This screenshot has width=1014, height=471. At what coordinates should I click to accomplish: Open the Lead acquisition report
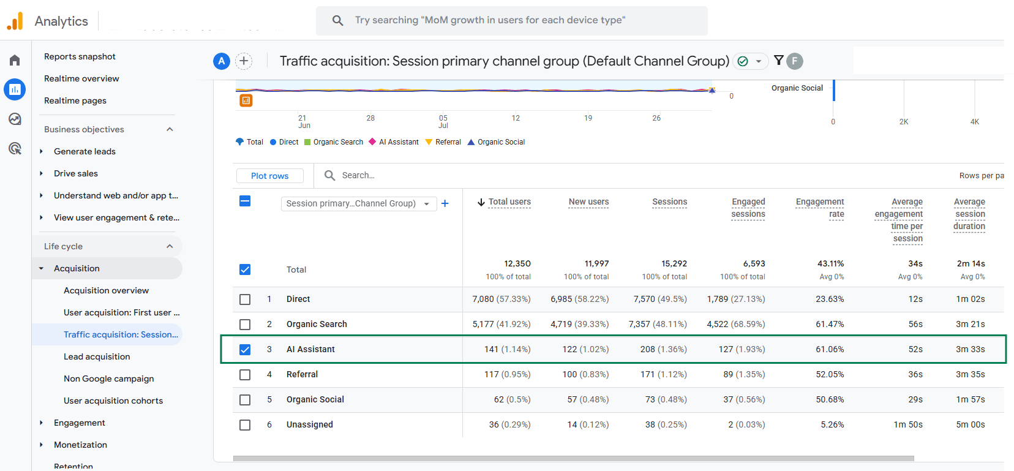(97, 356)
